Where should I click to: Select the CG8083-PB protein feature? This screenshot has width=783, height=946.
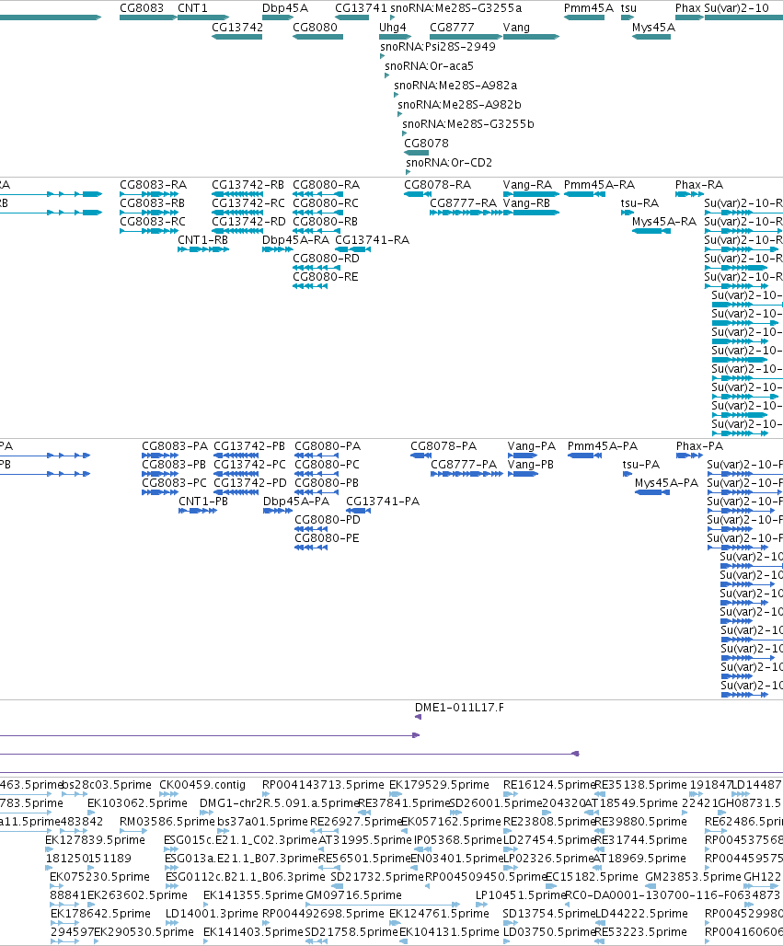[160, 474]
